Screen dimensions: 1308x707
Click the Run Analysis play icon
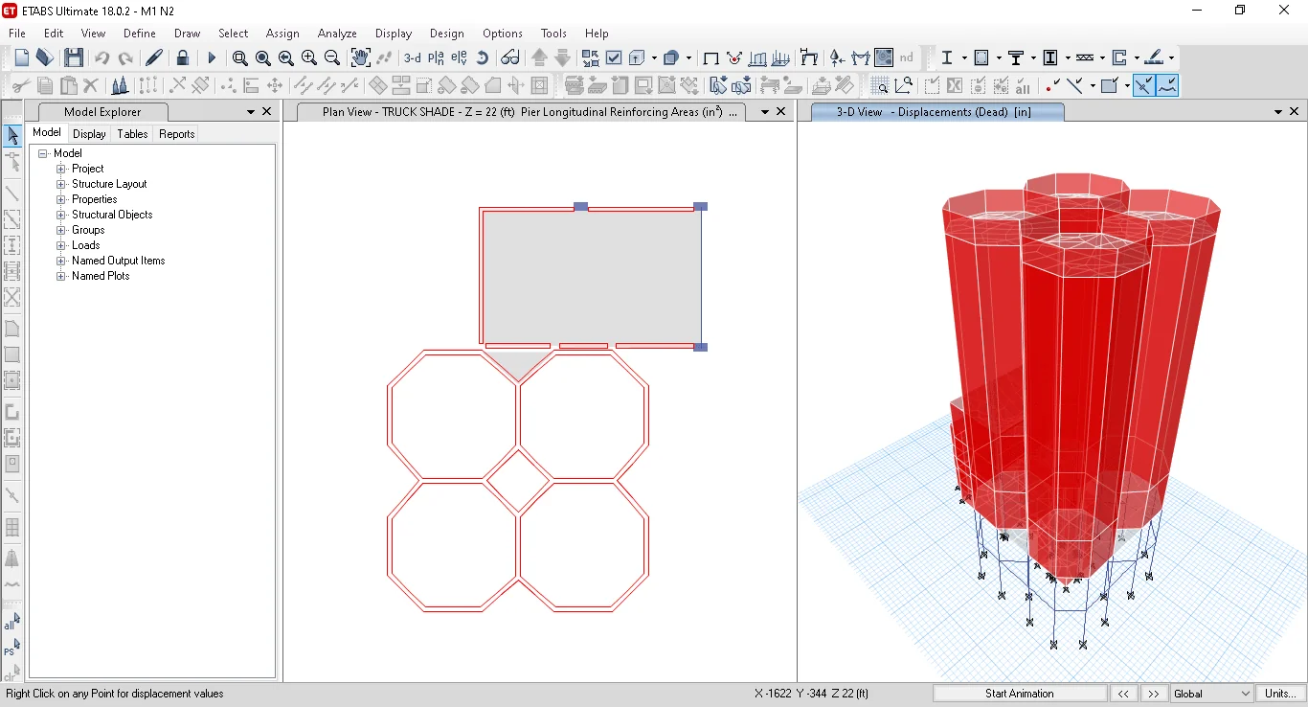pos(212,58)
